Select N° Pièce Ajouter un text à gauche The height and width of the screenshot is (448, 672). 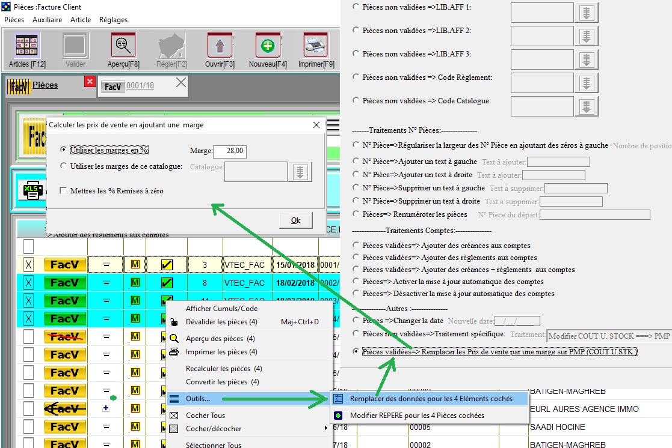356,162
